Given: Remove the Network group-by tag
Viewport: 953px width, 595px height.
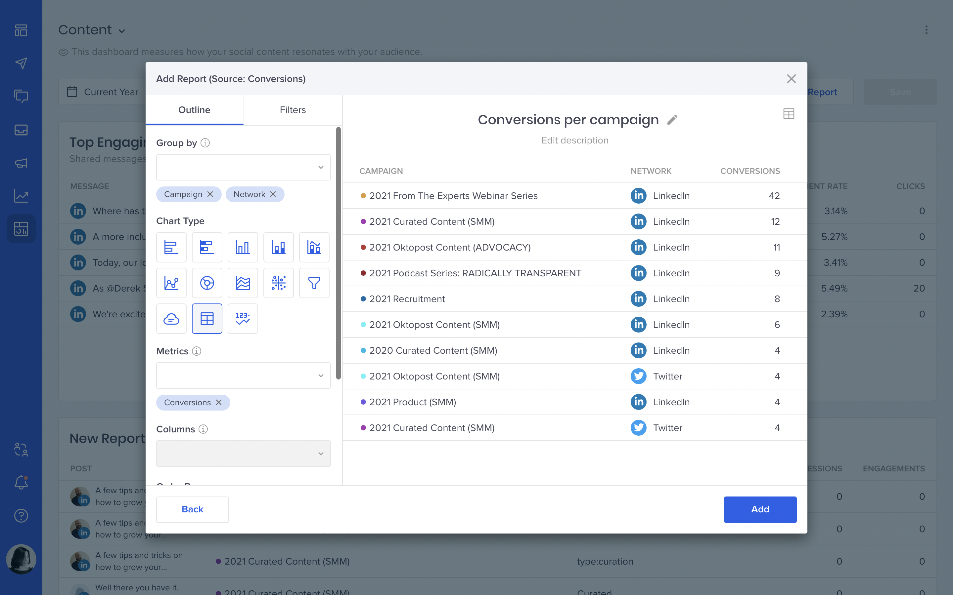Looking at the screenshot, I should [x=273, y=194].
